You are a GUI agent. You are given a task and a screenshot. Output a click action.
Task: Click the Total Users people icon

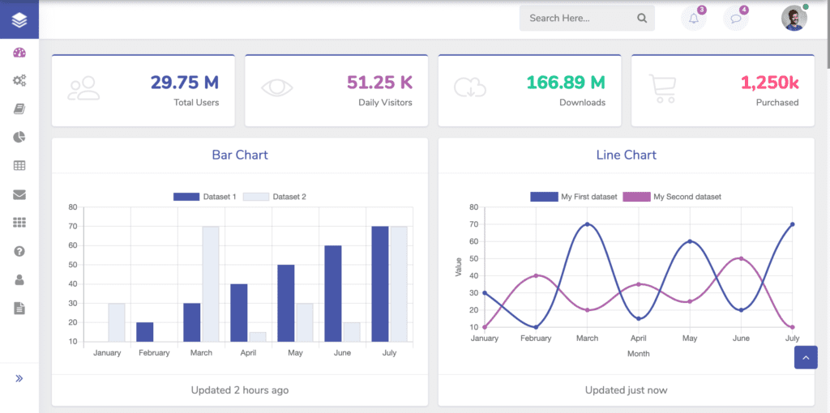83,88
